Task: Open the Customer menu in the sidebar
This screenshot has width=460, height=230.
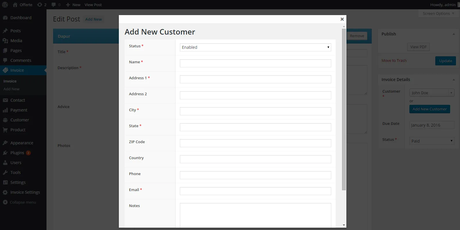Action: pyautogui.click(x=19, y=120)
